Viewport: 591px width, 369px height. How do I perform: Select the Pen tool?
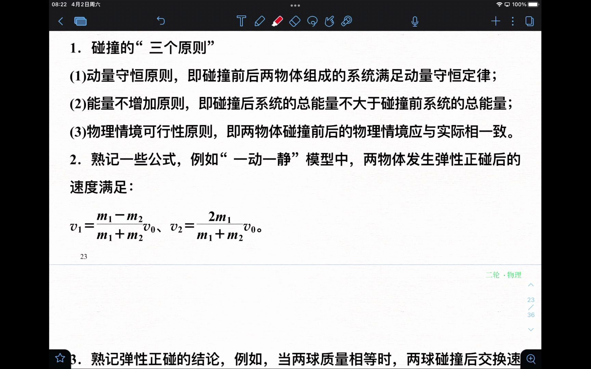(260, 21)
